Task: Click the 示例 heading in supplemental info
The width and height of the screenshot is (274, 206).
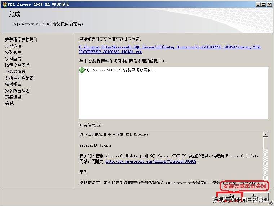Action: click(83, 172)
